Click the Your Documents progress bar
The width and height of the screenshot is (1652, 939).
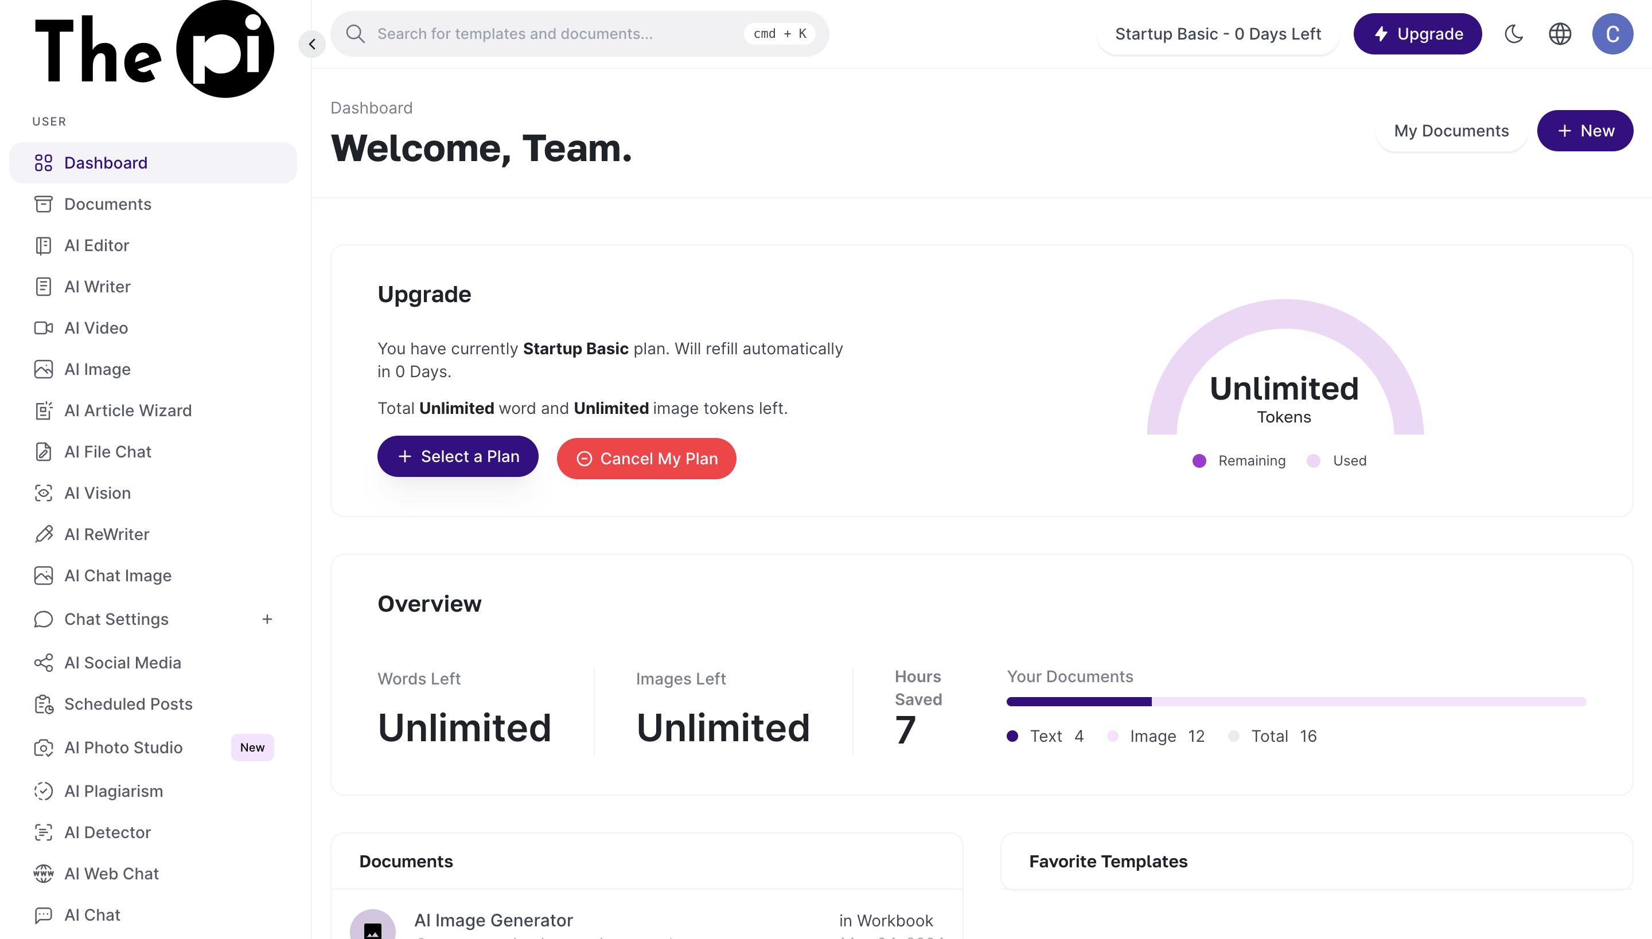[x=1296, y=701]
